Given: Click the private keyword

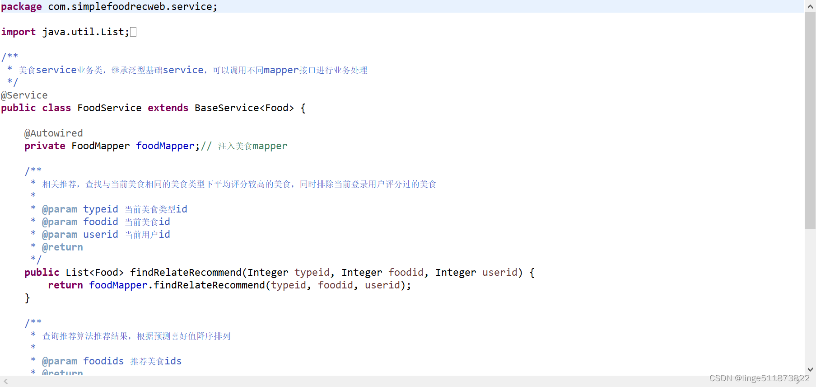Looking at the screenshot, I should pyautogui.click(x=45, y=146).
